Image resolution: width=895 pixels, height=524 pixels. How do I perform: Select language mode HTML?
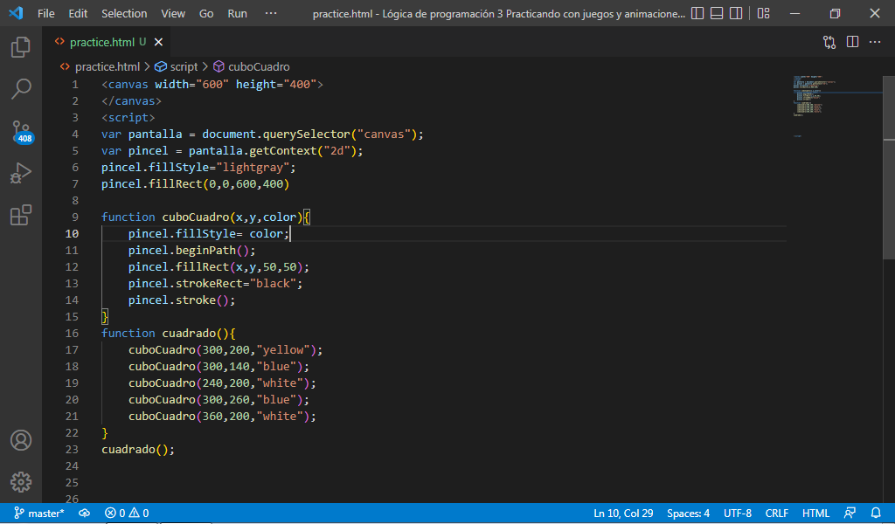[816, 514]
